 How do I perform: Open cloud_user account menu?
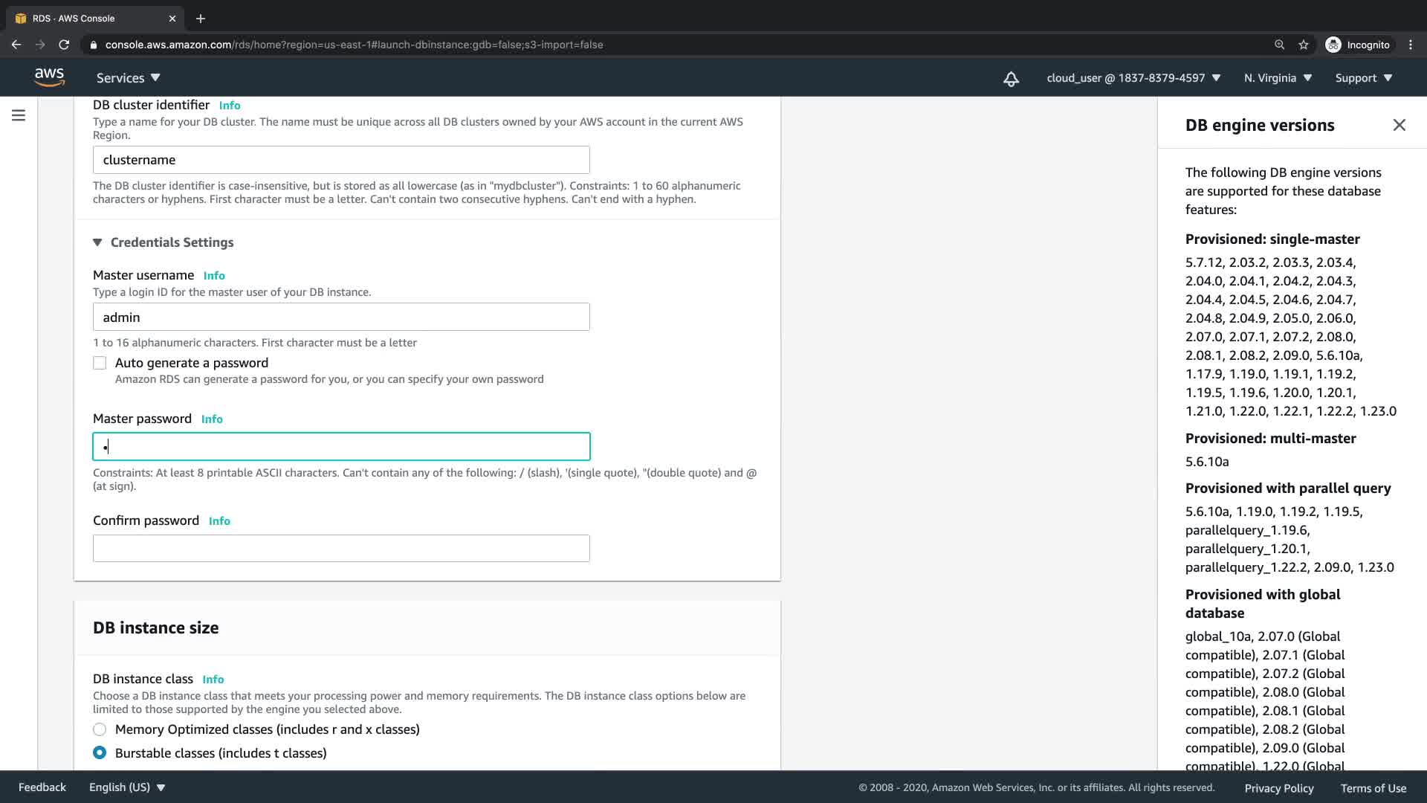(x=1133, y=78)
